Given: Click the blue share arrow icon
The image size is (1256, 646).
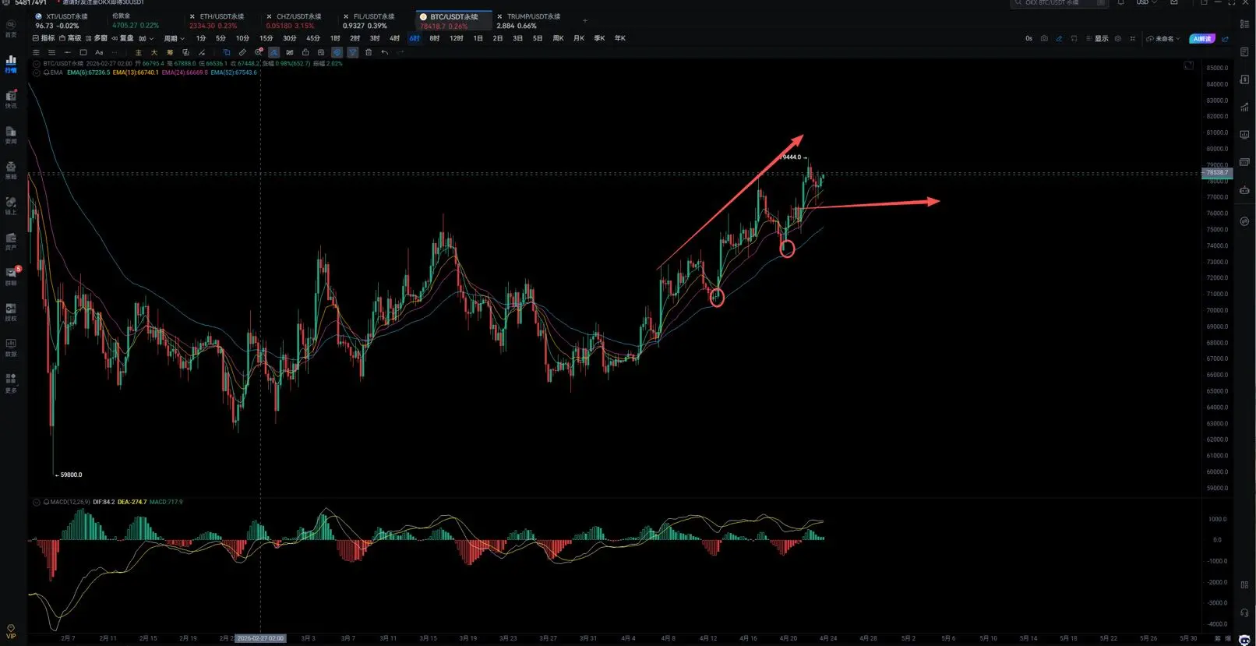Looking at the screenshot, I should (x=1225, y=38).
